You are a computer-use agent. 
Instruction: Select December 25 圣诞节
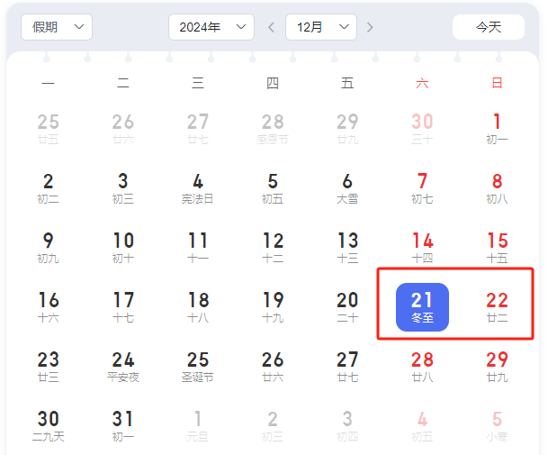pyautogui.click(x=198, y=367)
